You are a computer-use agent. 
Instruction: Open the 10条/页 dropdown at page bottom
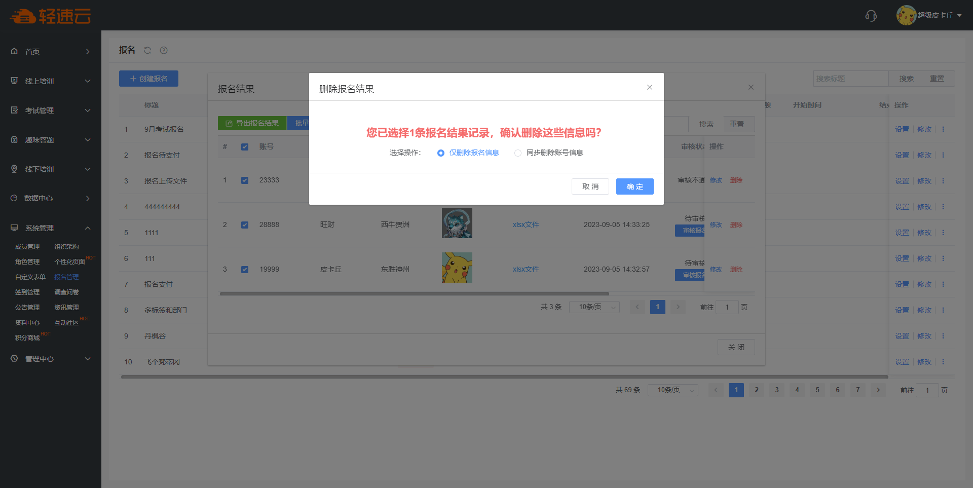pos(672,390)
